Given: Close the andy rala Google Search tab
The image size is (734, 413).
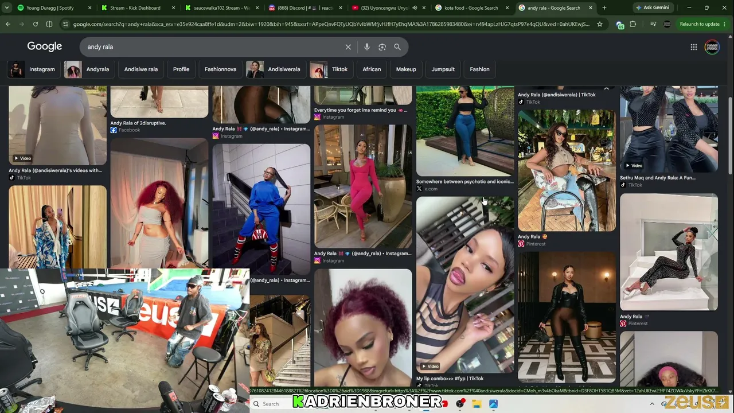Looking at the screenshot, I should 590,8.
